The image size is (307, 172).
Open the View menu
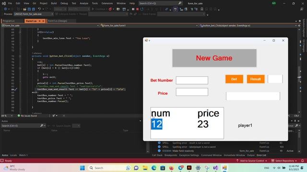(x=26, y=3)
